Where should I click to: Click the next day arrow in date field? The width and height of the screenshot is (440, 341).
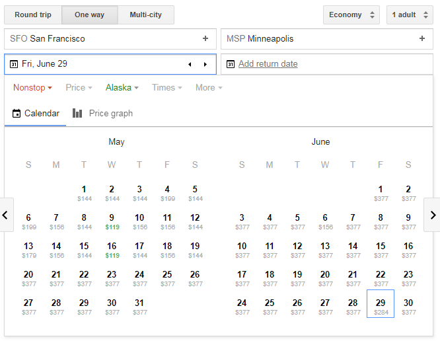point(205,64)
